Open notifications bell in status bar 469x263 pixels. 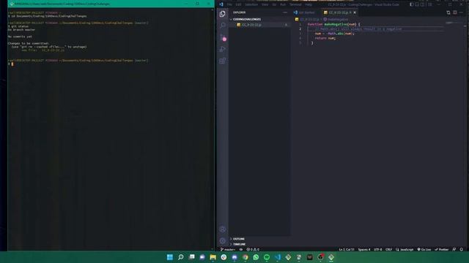[462, 249]
